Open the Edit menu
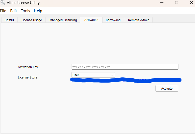 point(13,11)
